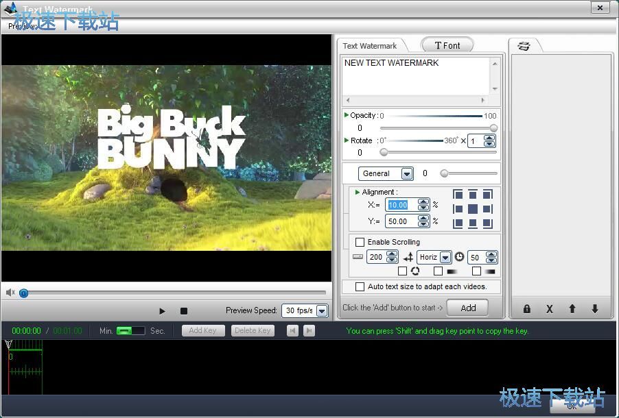Open the Horiz scroll direction dropdown
This screenshot has height=418, width=619.
coord(445,258)
